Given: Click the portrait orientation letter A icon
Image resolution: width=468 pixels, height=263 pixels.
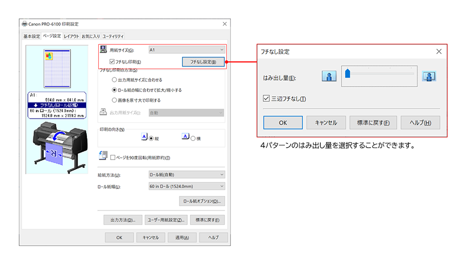Looking at the screenshot, I should [x=145, y=137].
